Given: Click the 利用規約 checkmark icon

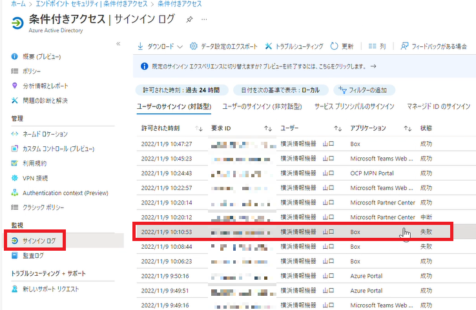Looking at the screenshot, I should tap(14, 163).
